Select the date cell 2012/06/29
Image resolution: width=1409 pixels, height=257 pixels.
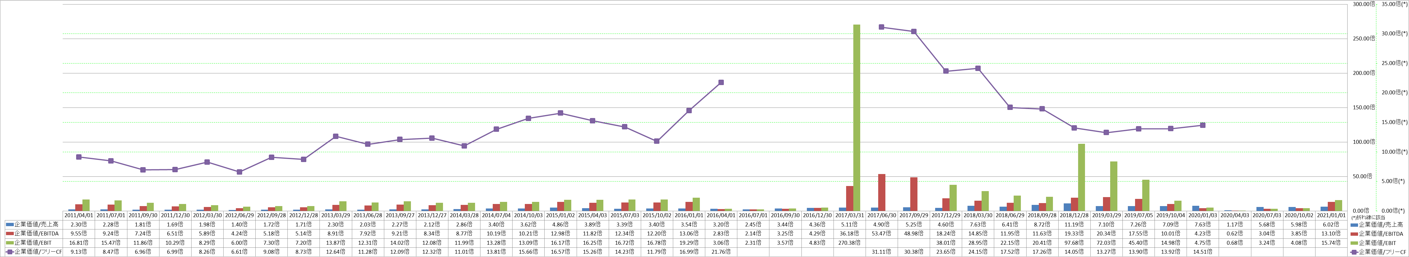pos(240,215)
